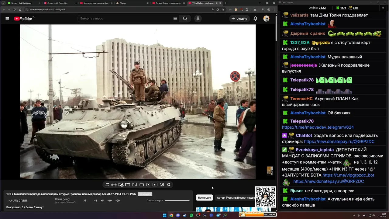
Task: Click username AleshaTrybochist on Мудак message
Action: (308, 57)
